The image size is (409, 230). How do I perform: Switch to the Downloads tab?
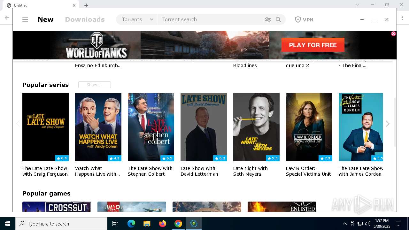coord(85,19)
